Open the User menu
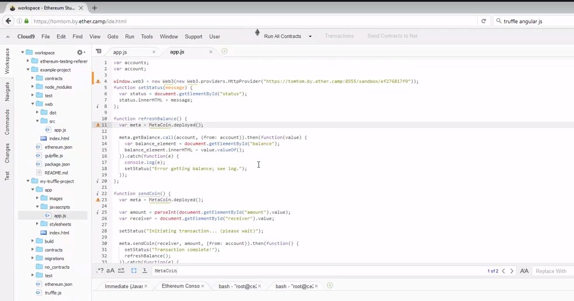This screenshot has width=574, height=301. pyautogui.click(x=214, y=37)
